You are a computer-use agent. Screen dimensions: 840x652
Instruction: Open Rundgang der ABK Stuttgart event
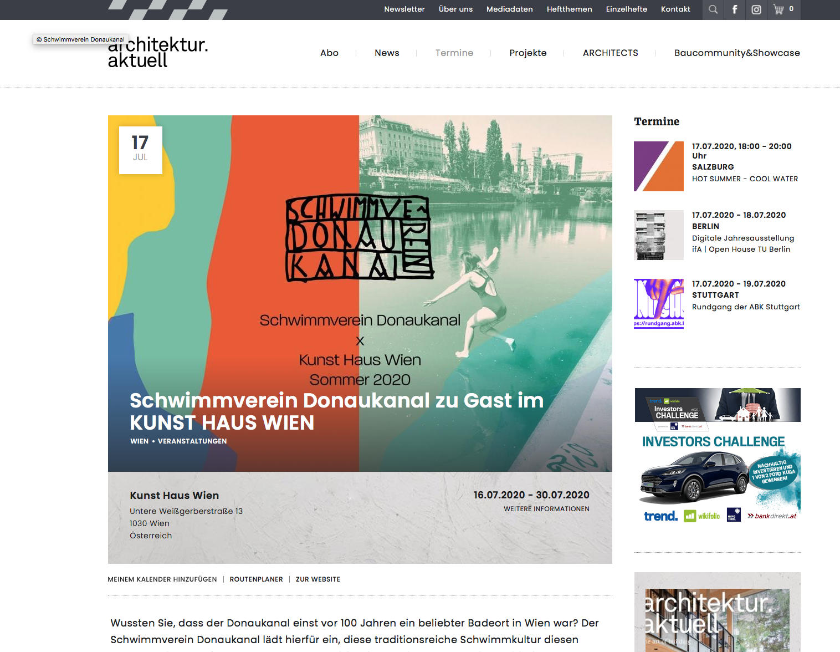746,307
